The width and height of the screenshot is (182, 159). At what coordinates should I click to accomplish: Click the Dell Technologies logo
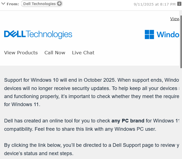point(38,34)
